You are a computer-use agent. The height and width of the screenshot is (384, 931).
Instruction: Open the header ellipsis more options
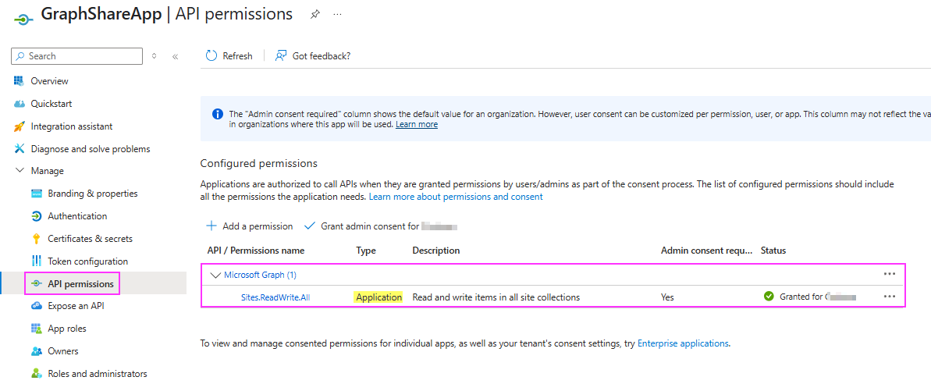click(x=338, y=14)
